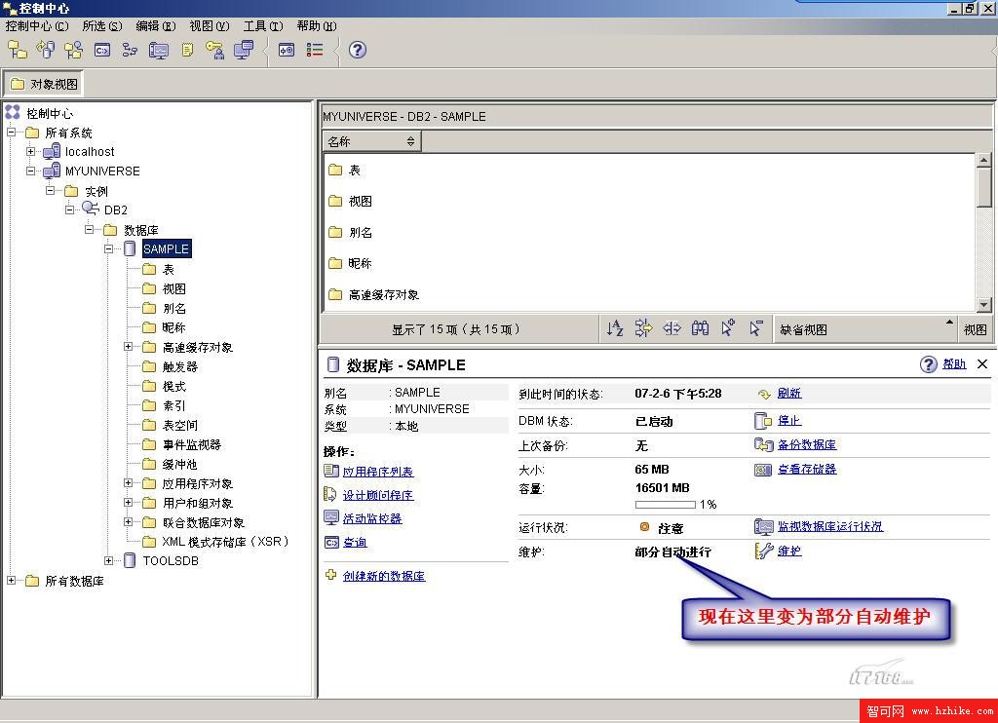The image size is (998, 723).
Task: Expand the 所有数据库 tree node
Action: pos(12,581)
